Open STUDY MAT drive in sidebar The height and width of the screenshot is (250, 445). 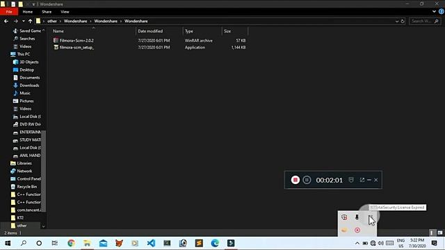pos(27,140)
